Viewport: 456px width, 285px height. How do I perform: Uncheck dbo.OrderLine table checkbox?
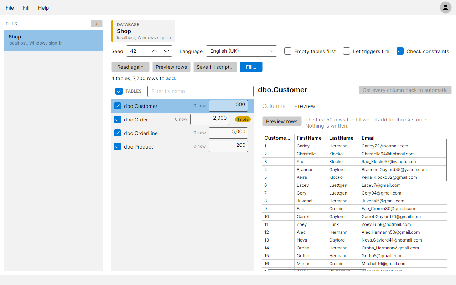point(118,133)
